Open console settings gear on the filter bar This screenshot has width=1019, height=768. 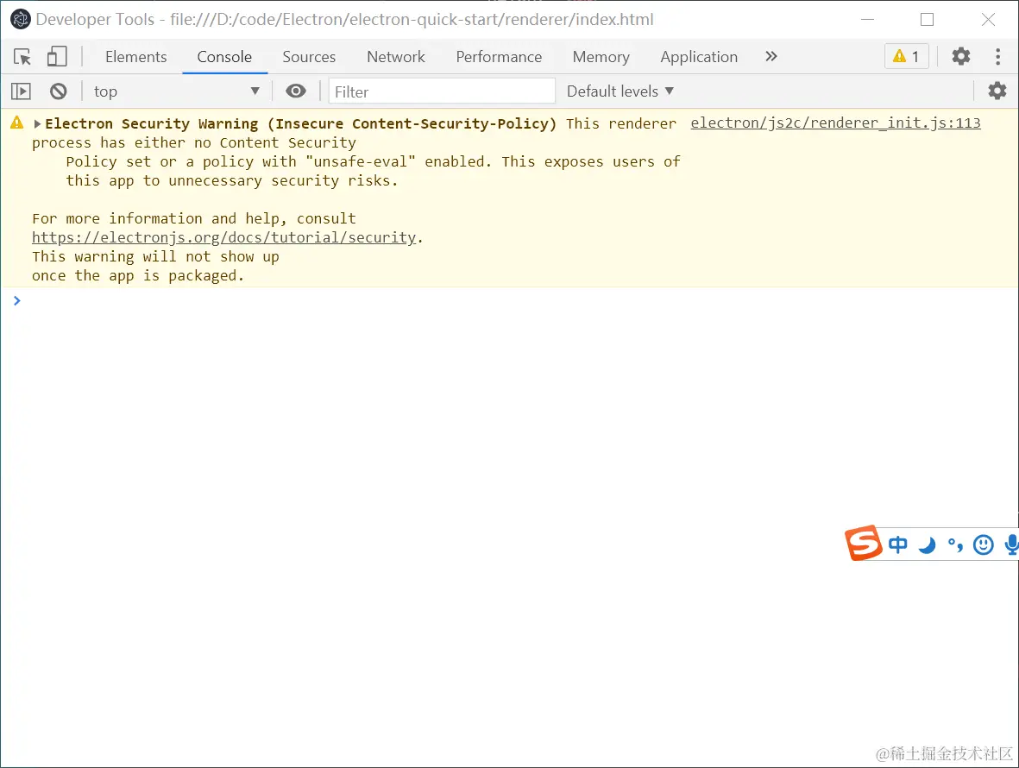point(997,91)
